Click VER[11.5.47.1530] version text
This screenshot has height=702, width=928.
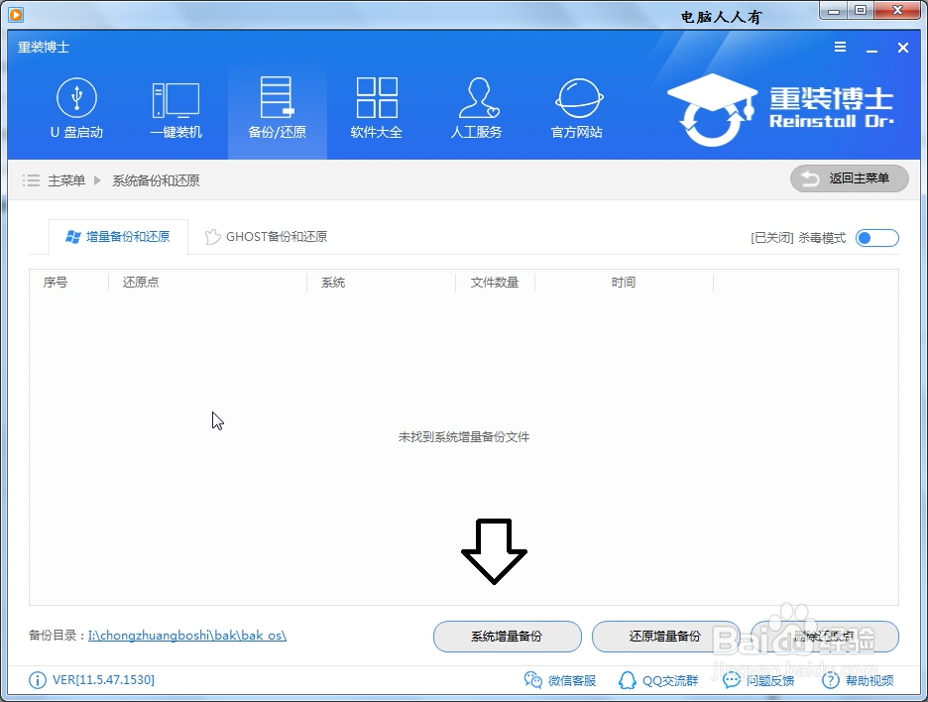tap(103, 679)
